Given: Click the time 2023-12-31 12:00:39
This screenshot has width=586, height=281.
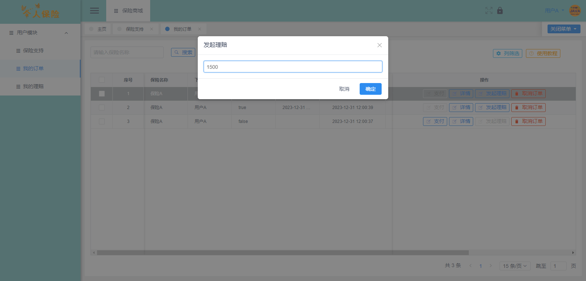Looking at the screenshot, I should (x=353, y=108).
